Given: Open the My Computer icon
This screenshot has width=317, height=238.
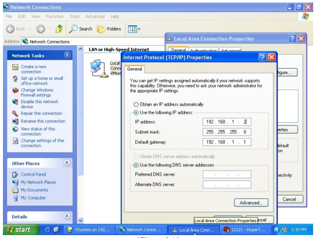Looking at the screenshot, I should tap(16, 198).
